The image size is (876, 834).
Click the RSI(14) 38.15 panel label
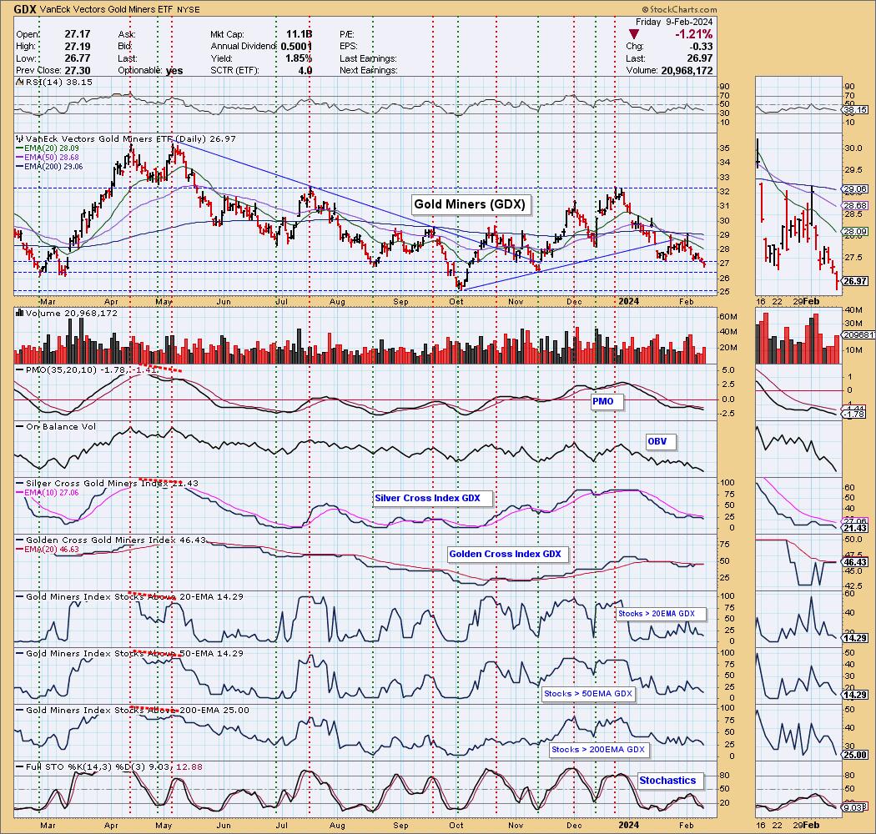tap(58, 82)
